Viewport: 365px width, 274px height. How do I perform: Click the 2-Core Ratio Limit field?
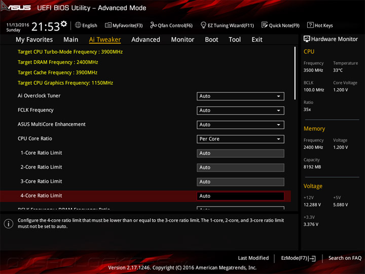(240, 167)
